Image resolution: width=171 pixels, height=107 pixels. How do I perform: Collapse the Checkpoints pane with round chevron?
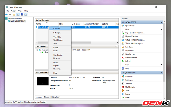(x=117, y=46)
